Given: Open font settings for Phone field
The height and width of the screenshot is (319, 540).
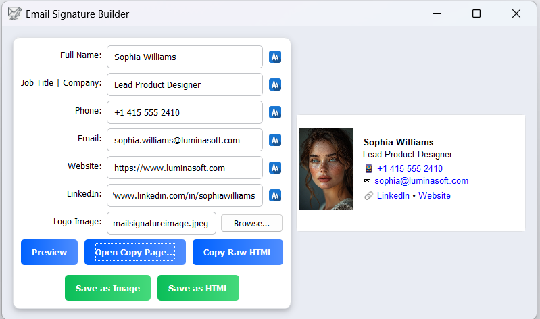Looking at the screenshot, I should (275, 112).
